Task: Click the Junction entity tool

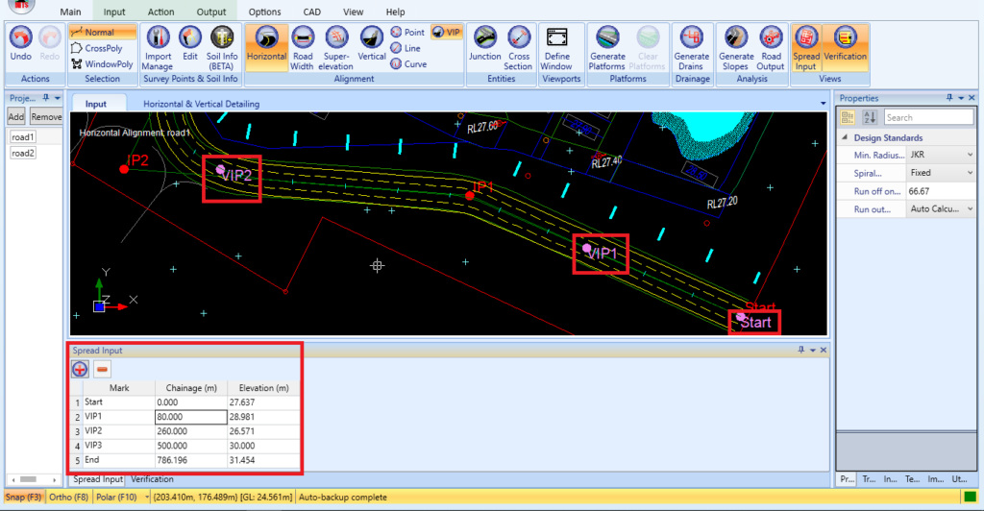Action: (x=484, y=43)
